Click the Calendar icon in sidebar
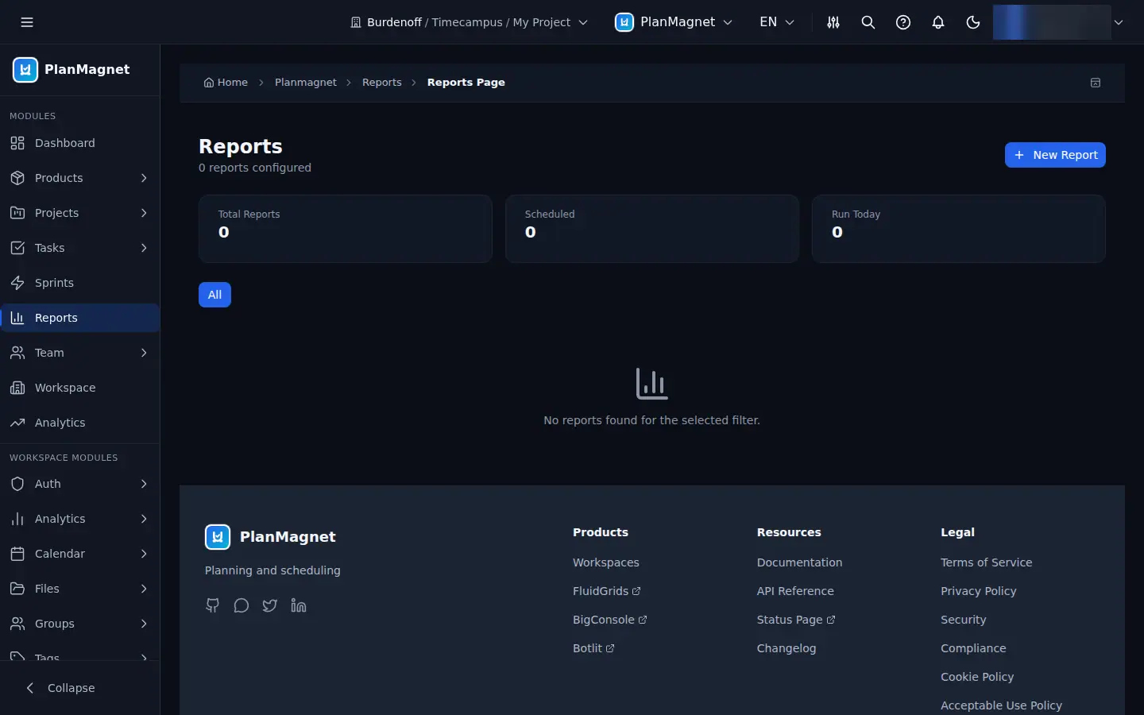Image resolution: width=1144 pixels, height=715 pixels. (x=17, y=554)
